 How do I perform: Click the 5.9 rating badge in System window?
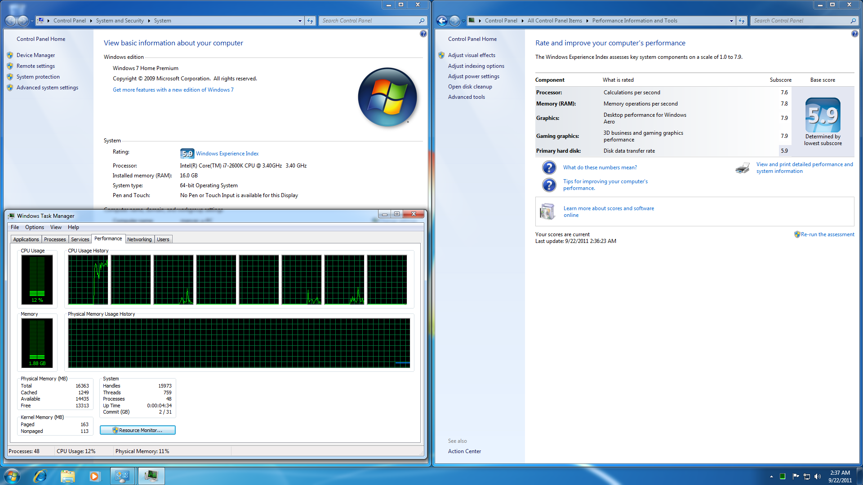pos(187,154)
